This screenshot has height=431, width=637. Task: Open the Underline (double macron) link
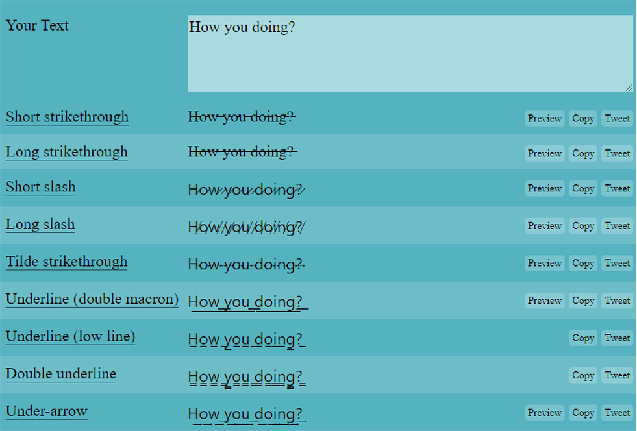(92, 299)
